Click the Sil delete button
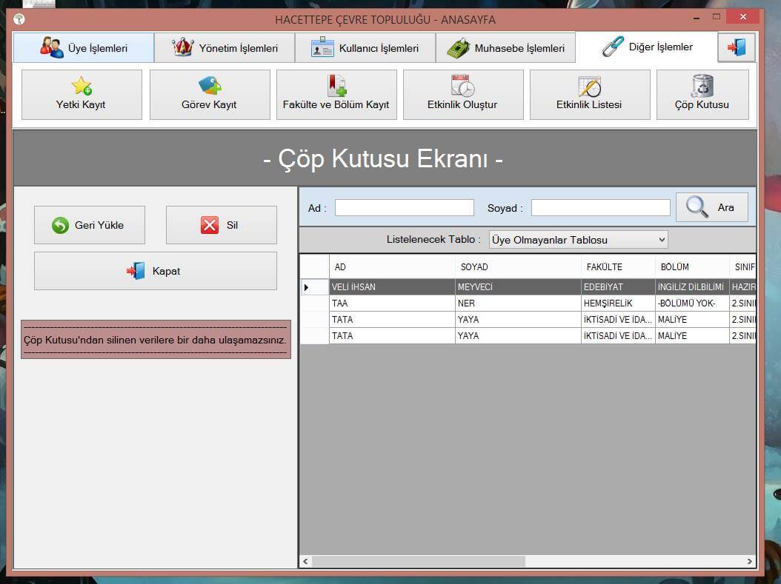The height and width of the screenshot is (584, 781). (x=221, y=225)
